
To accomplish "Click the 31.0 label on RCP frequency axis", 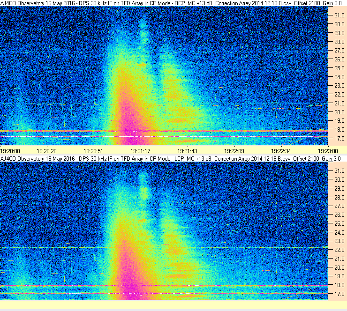I will [339, 15].
